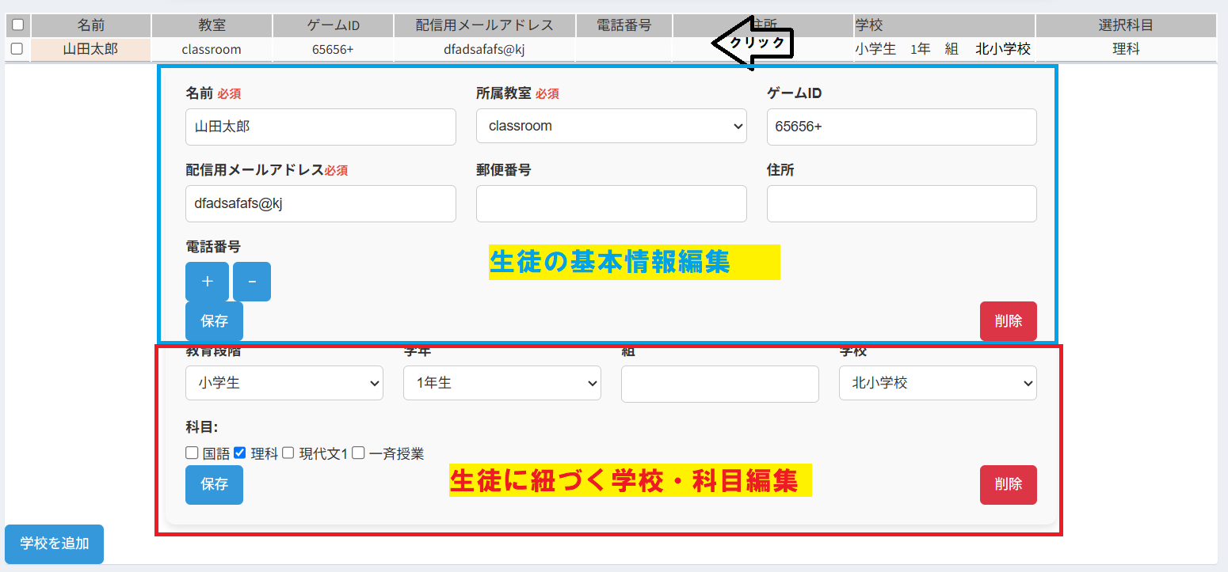Uncheck the 理科 subject checkbox
1228x572 pixels.
[x=240, y=453]
